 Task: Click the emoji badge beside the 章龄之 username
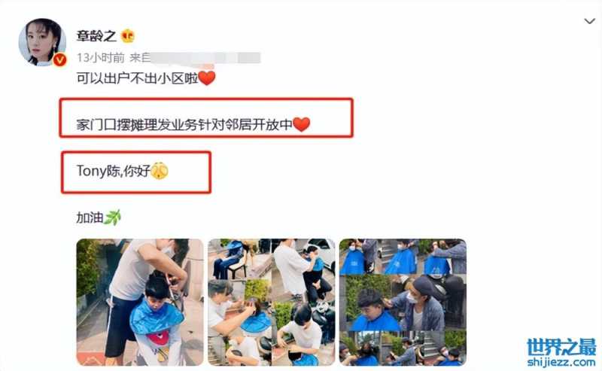coord(128,36)
